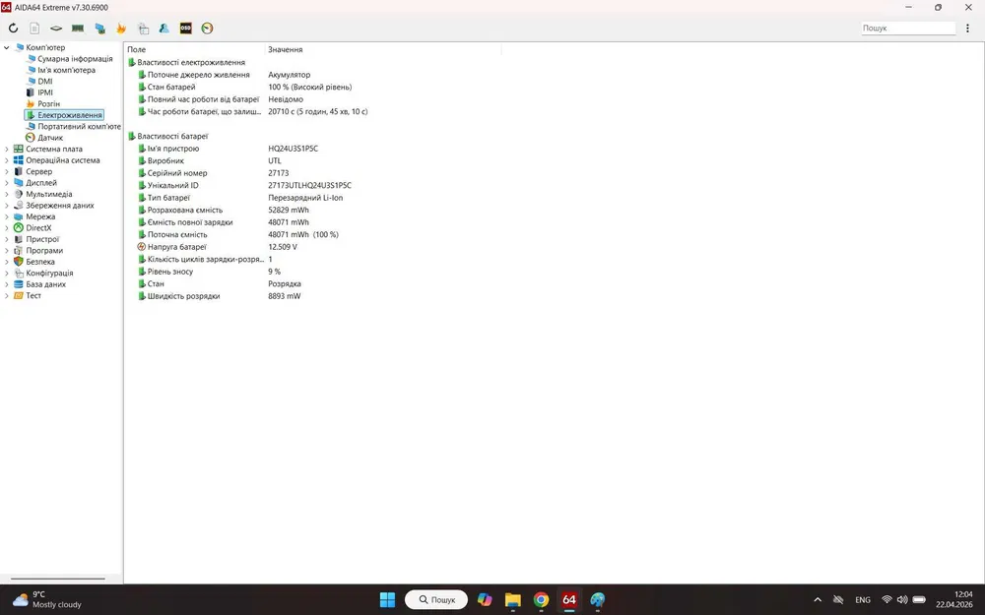Viewport: 985px width, 615px height.
Task: Expand the Сервер tree node
Action: click(x=7, y=172)
